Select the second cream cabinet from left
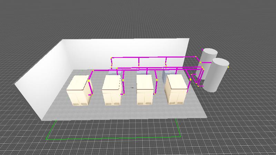 tap(112, 91)
